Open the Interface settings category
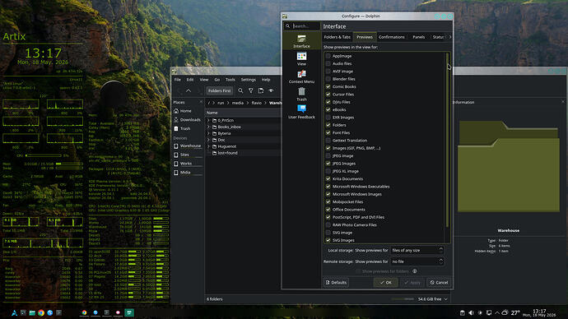The height and width of the screenshot is (319, 568). 301,41
